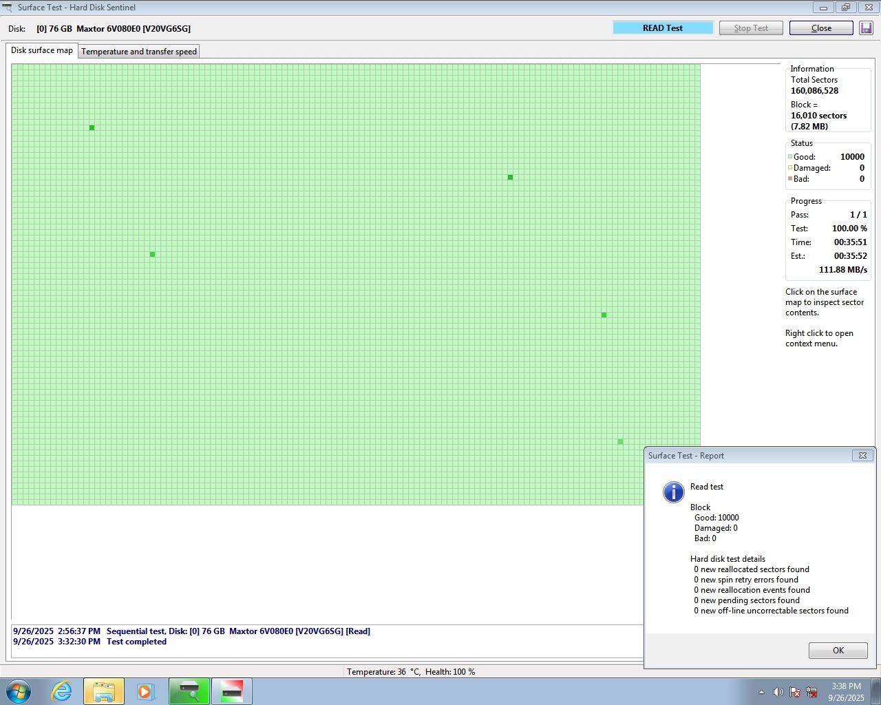Click the blue information icon in report dialog
Image resolution: width=881 pixels, height=705 pixels.
(673, 492)
